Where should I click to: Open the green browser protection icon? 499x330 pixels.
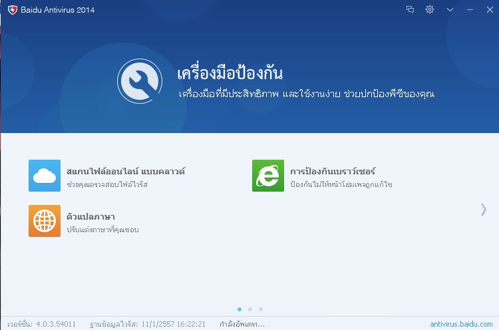point(268,176)
